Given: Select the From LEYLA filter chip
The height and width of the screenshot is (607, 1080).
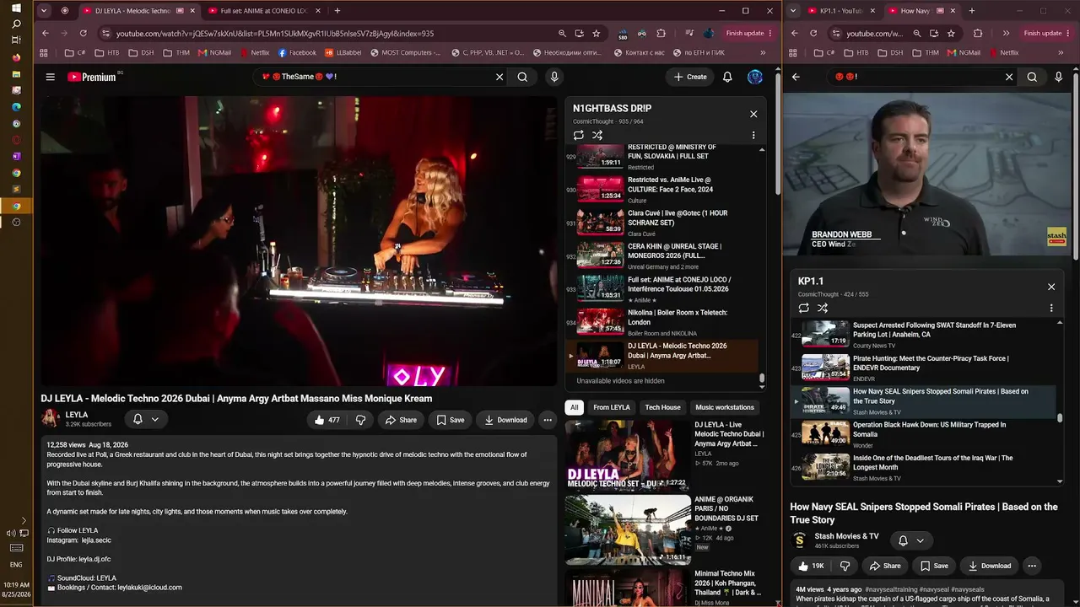Looking at the screenshot, I should pos(612,407).
